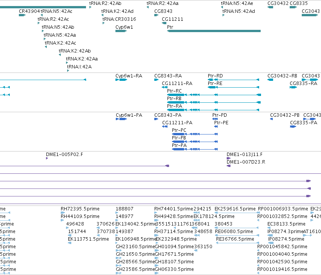
Task: Select the CG8335-PA protein label
Action: 304,123
